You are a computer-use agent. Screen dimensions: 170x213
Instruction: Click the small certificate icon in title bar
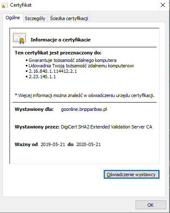[x=5, y=5]
